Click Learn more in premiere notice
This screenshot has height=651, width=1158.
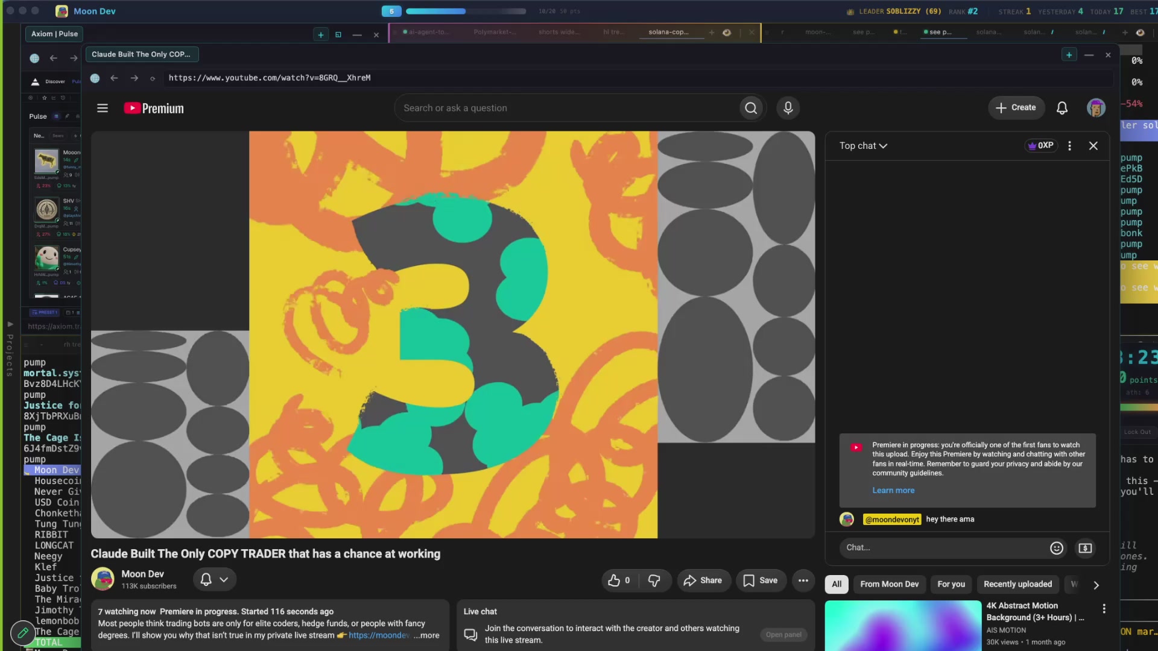coord(893,491)
